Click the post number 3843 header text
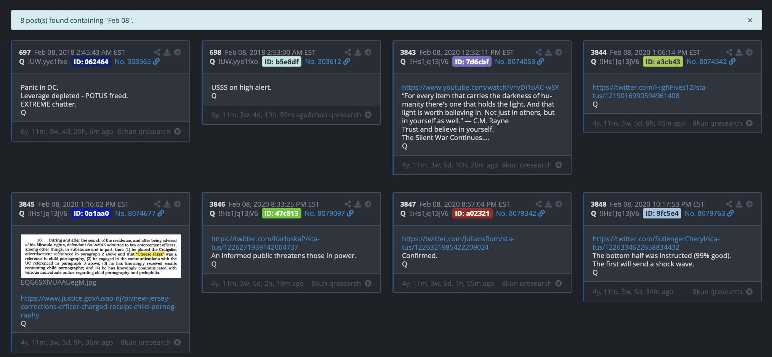This screenshot has height=357, width=772. (x=408, y=53)
